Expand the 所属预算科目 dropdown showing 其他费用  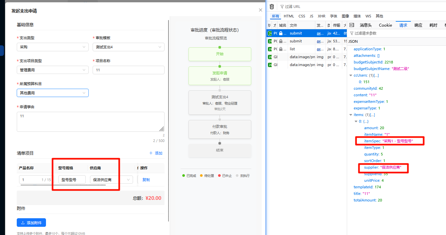(53, 93)
